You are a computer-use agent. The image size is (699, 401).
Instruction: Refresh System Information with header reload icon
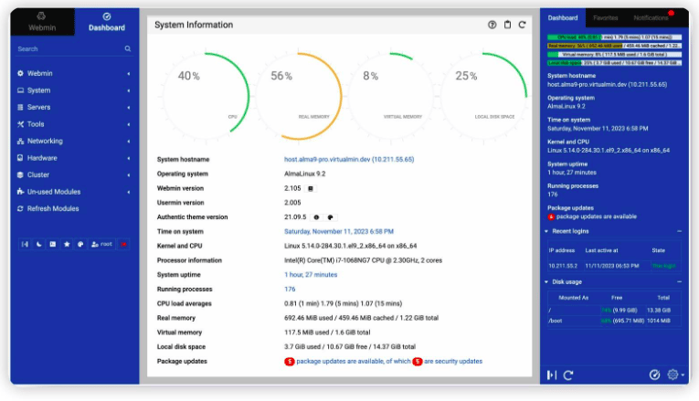click(522, 25)
